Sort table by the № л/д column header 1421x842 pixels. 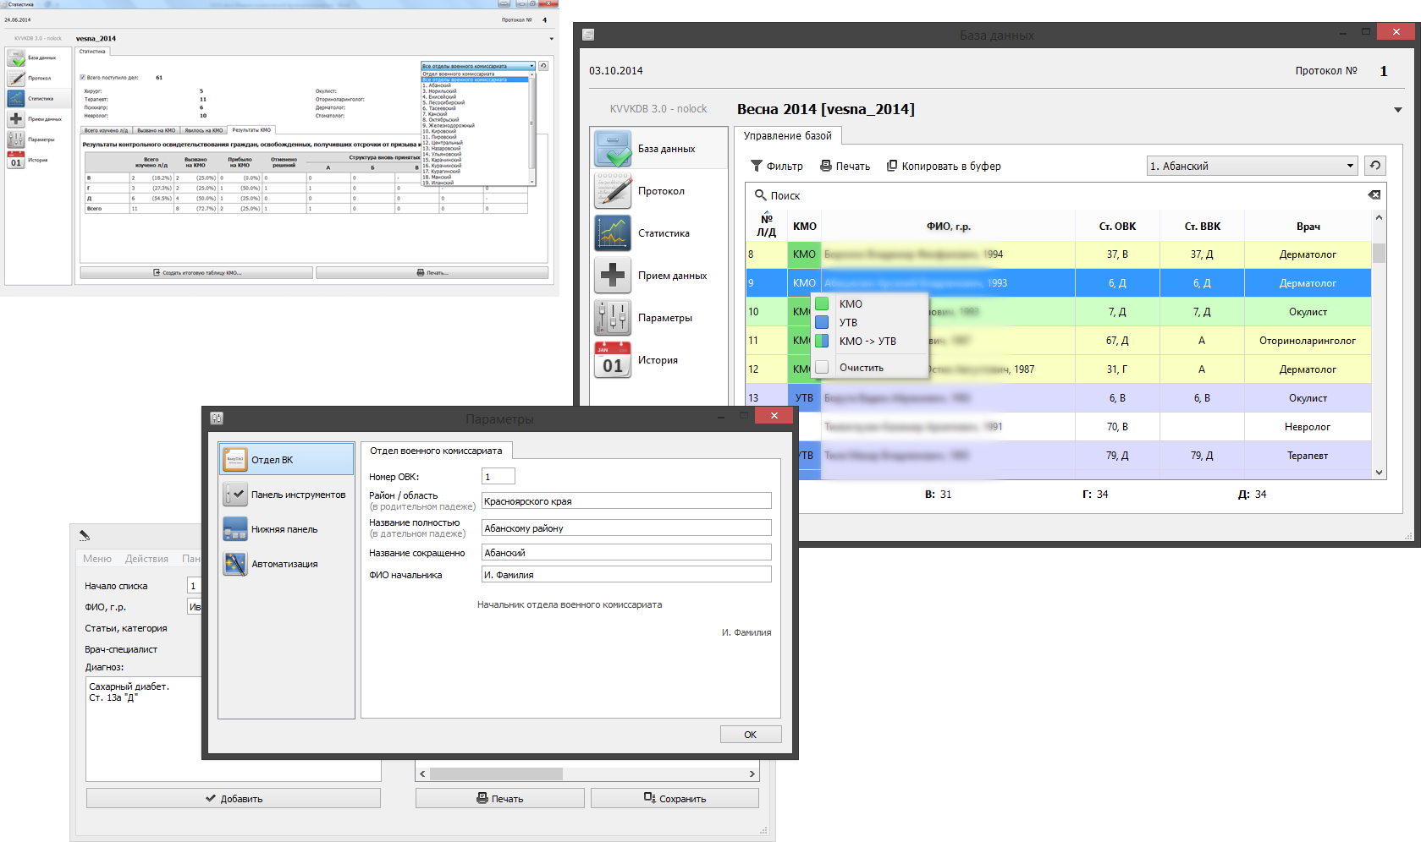(x=767, y=226)
